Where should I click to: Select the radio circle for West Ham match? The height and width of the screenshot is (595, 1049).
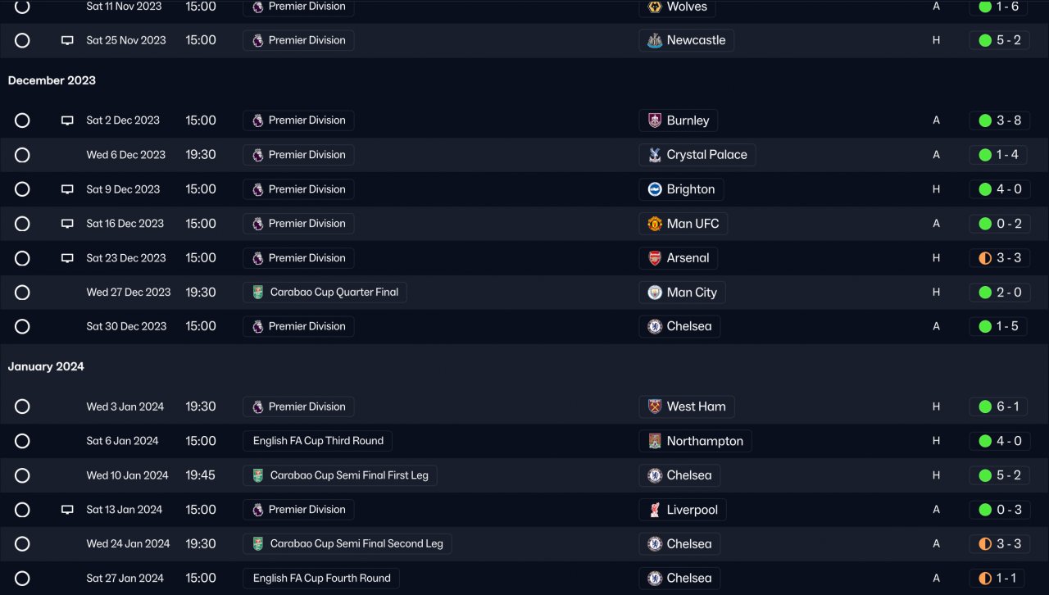[22, 407]
